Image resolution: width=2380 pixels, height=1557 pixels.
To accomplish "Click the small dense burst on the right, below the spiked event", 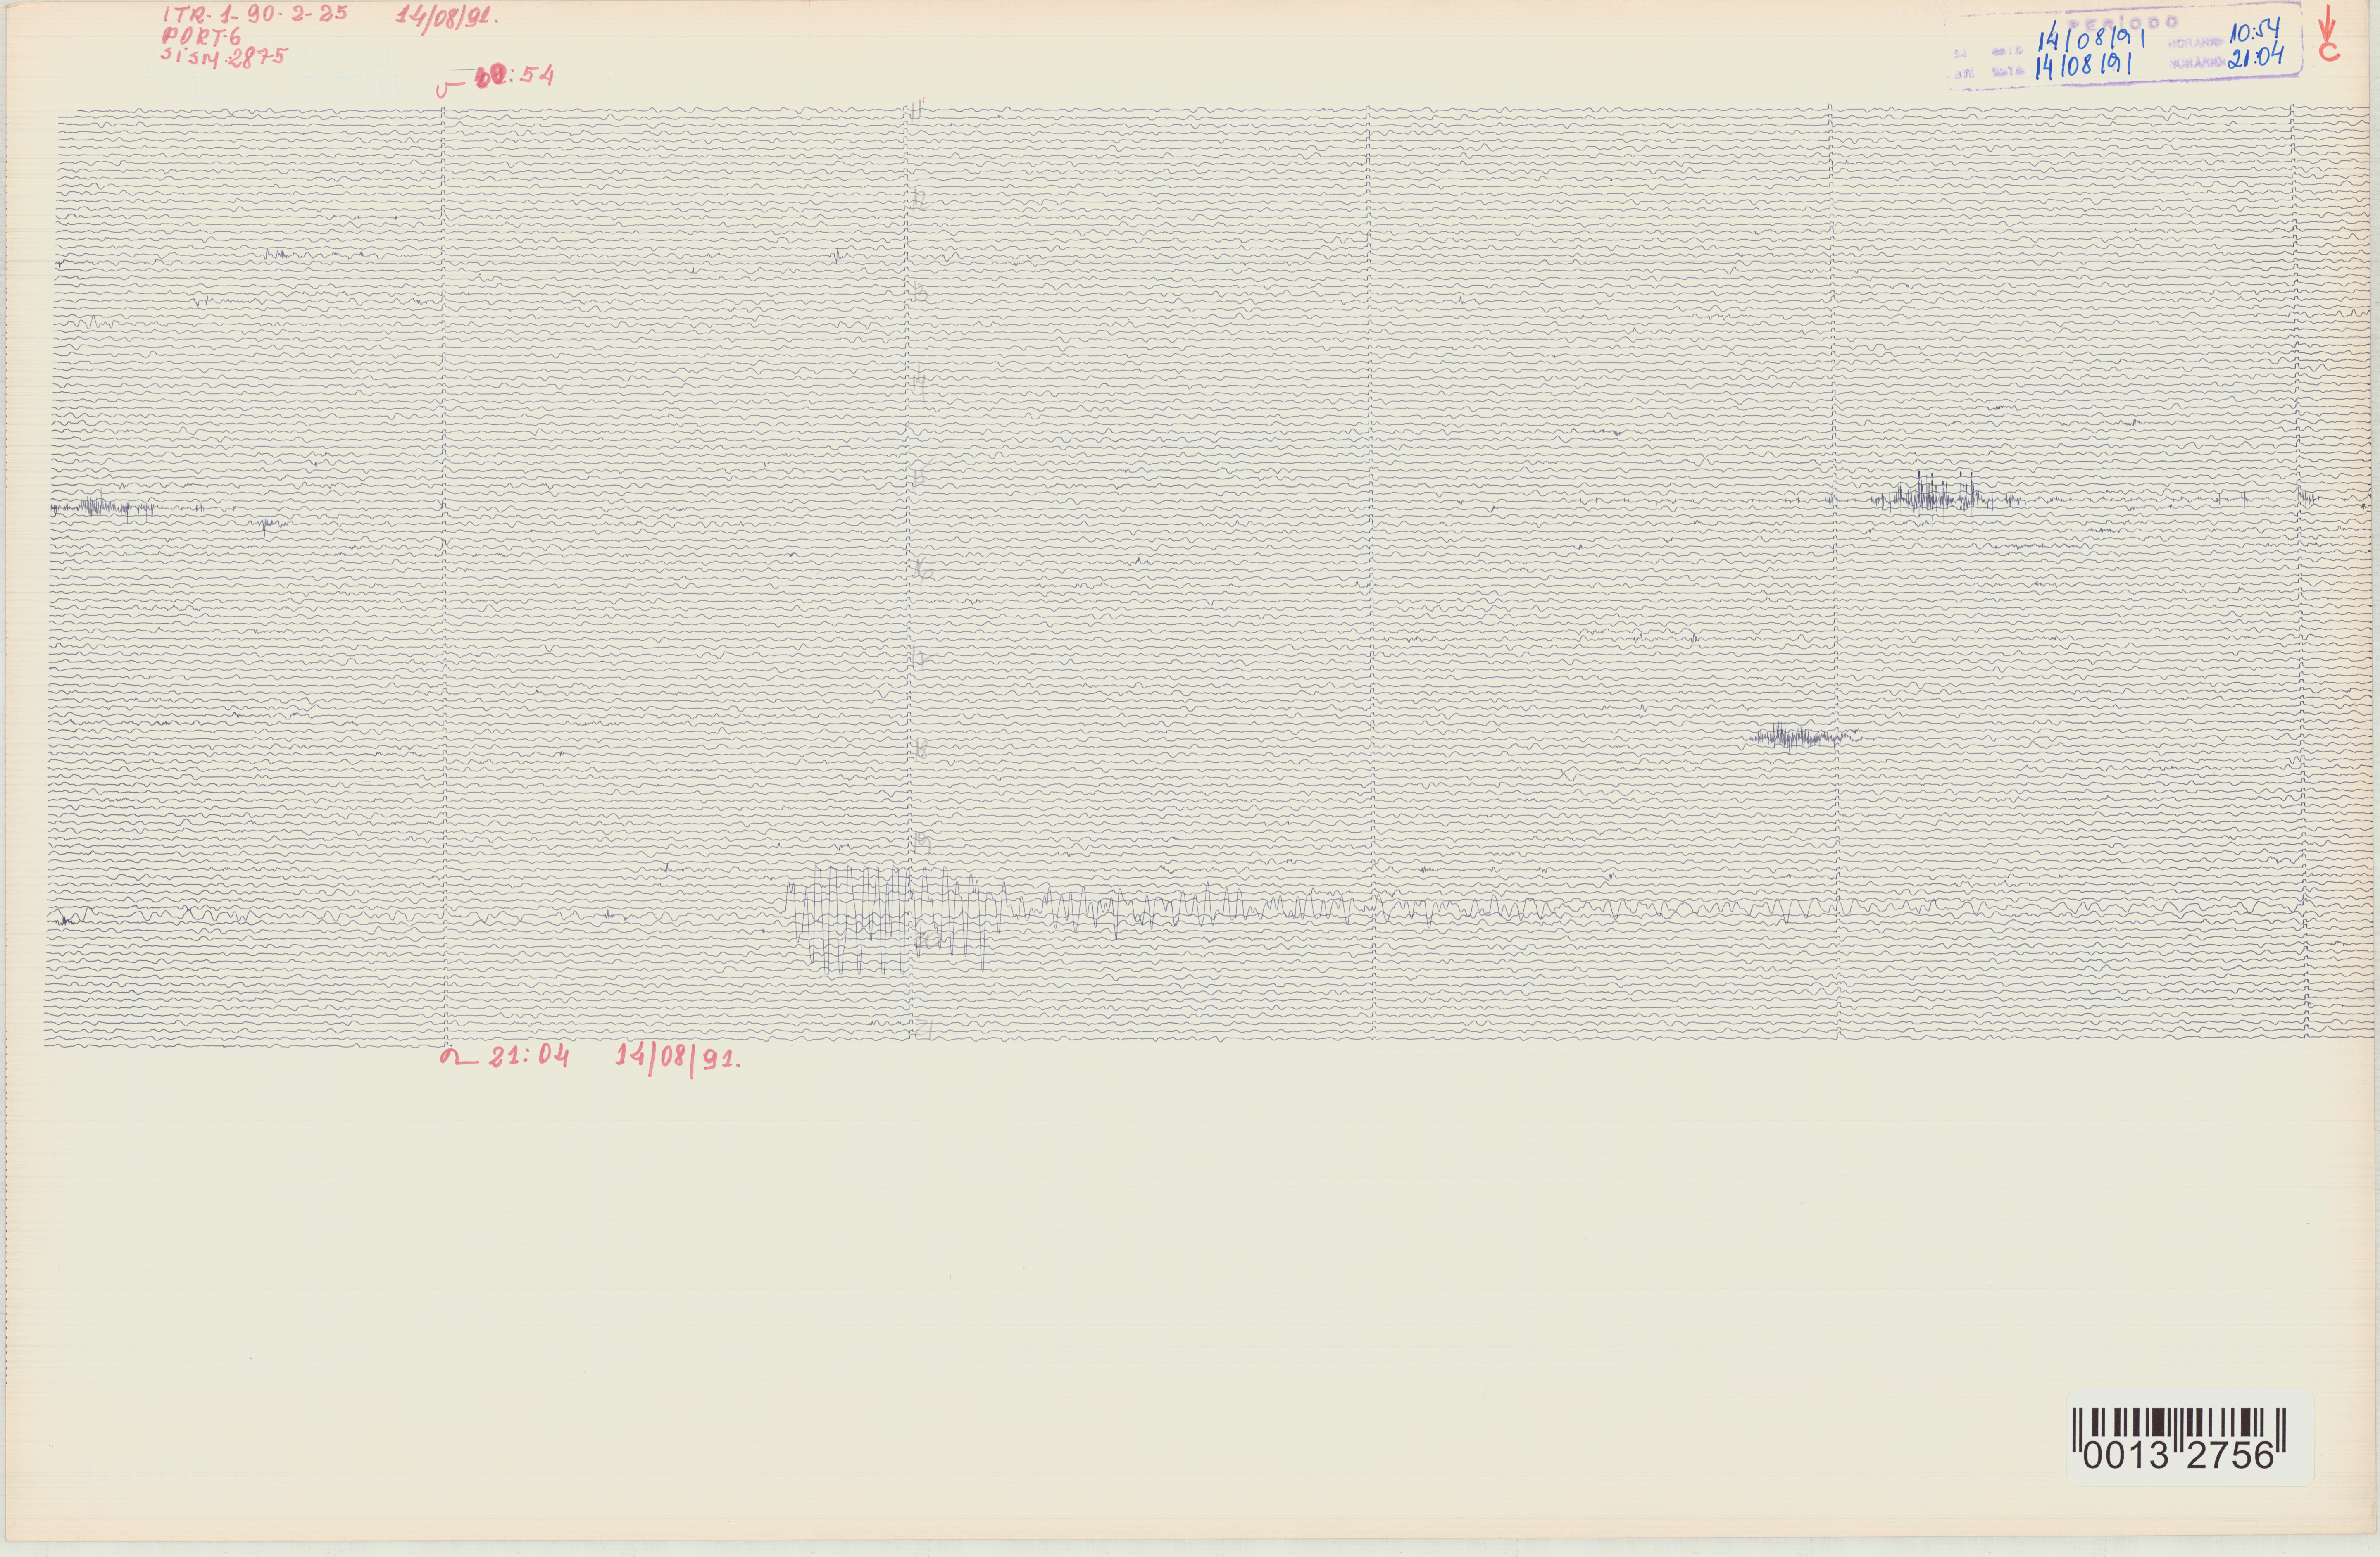I will pos(1805,737).
